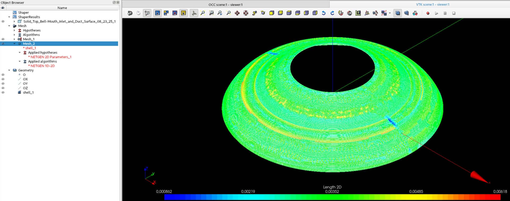Select the Panning tool icon
Image resolution: width=510 pixels, height=201 pixels.
click(x=237, y=13)
